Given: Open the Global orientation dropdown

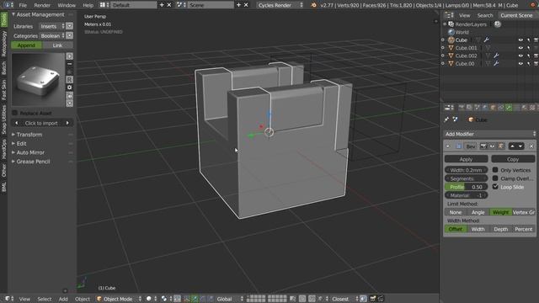Looking at the screenshot, I should click(230, 299).
